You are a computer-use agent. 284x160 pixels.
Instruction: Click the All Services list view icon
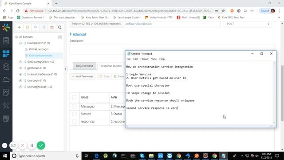tap(60, 37)
